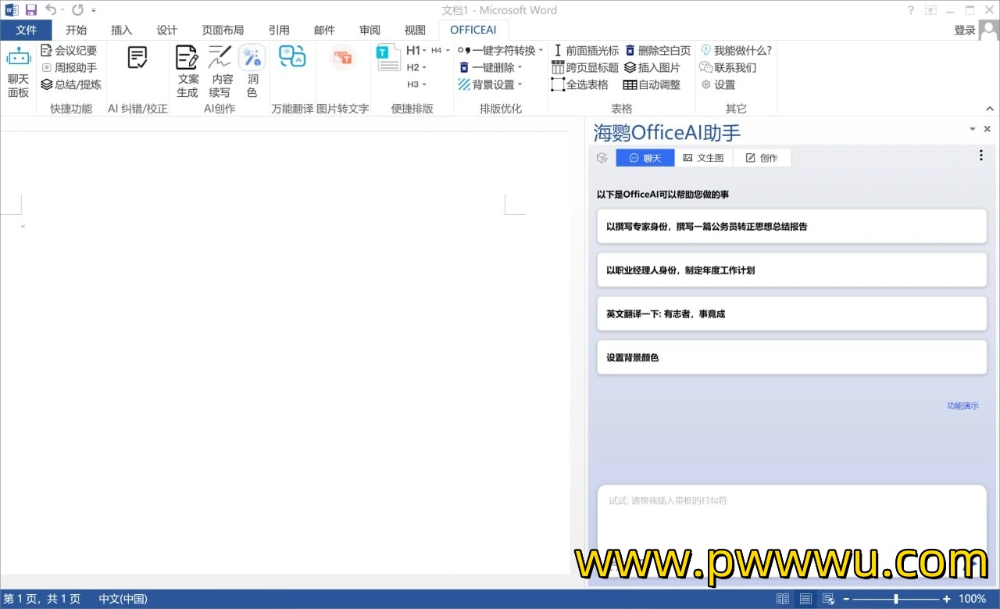Choose the 英文翻译 有志者，事竟成 suggestion
Image resolution: width=1000 pixels, height=609 pixels.
click(791, 314)
